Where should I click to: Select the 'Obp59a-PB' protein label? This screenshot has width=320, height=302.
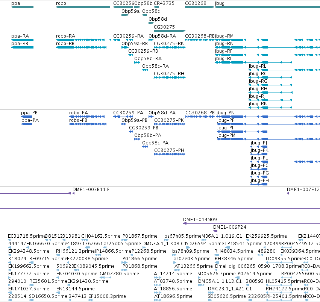pos(134,120)
